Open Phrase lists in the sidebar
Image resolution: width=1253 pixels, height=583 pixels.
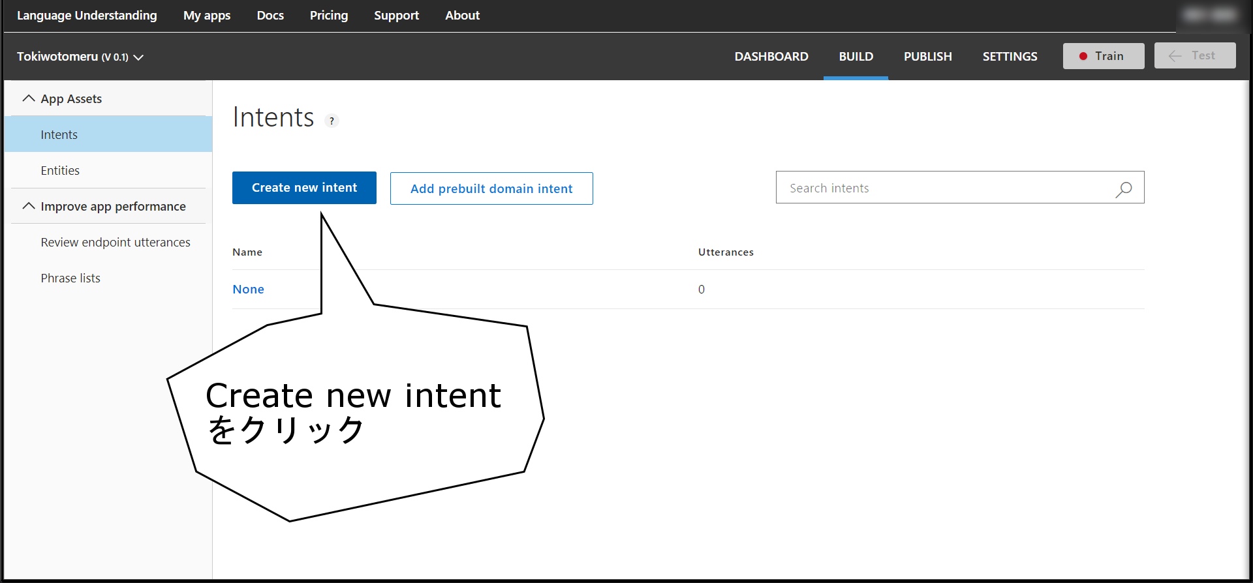coord(70,278)
